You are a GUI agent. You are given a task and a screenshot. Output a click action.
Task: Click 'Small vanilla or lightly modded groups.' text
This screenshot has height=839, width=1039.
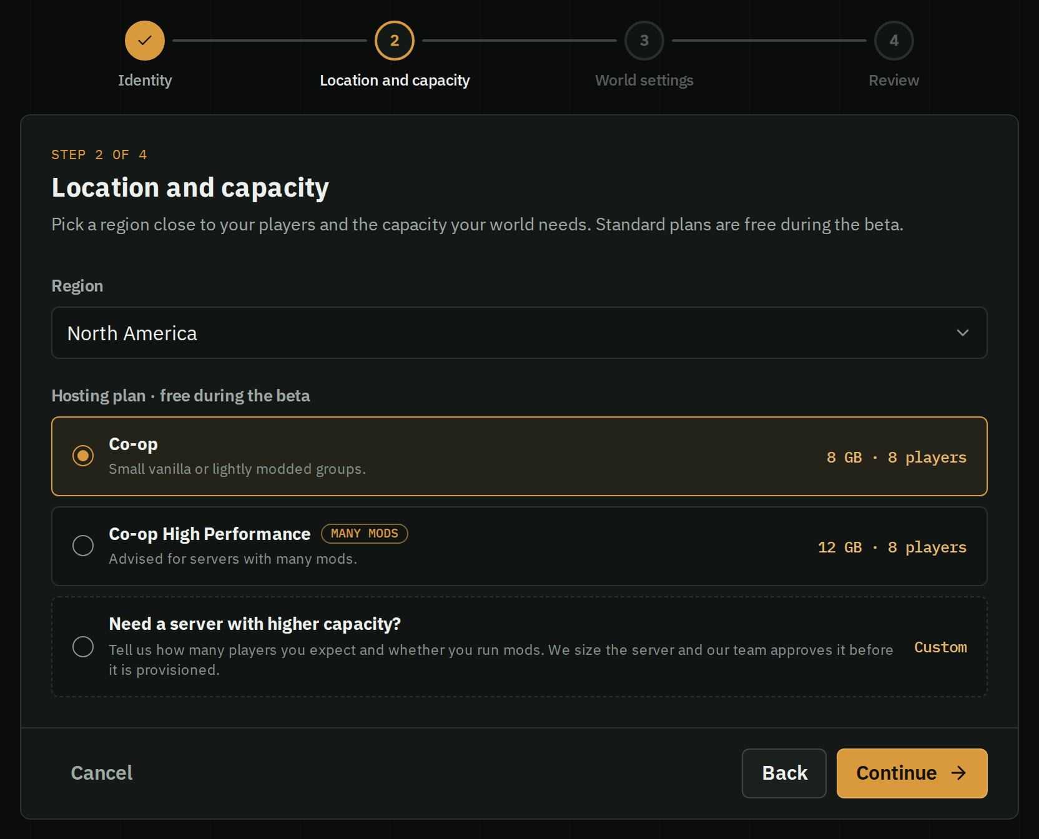coord(237,469)
